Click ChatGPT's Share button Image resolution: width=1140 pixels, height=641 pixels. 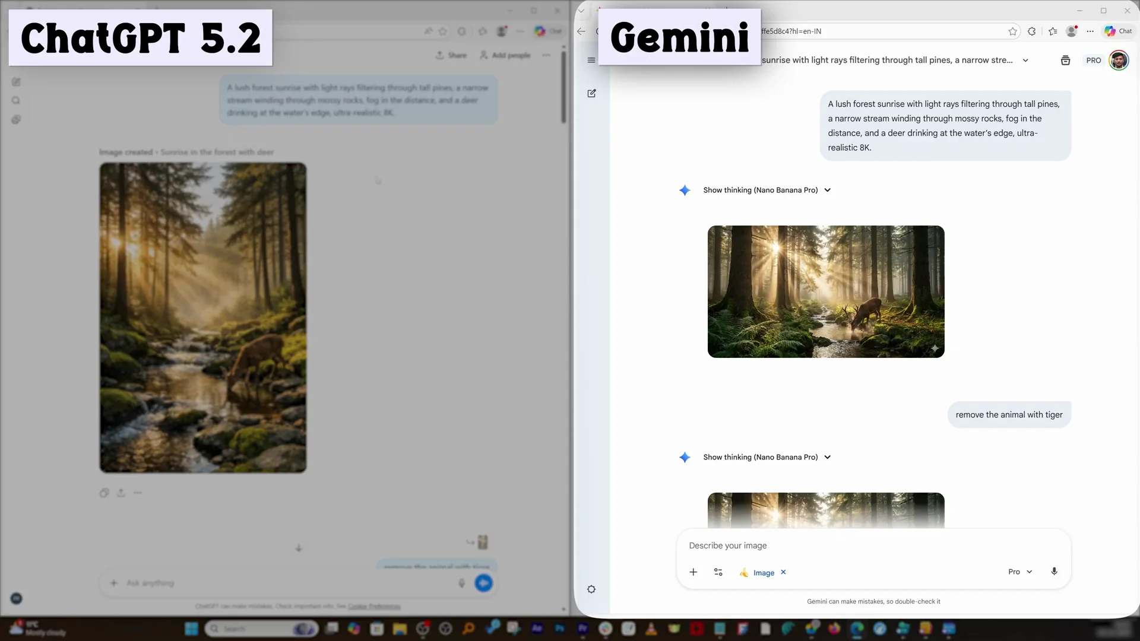pos(451,55)
